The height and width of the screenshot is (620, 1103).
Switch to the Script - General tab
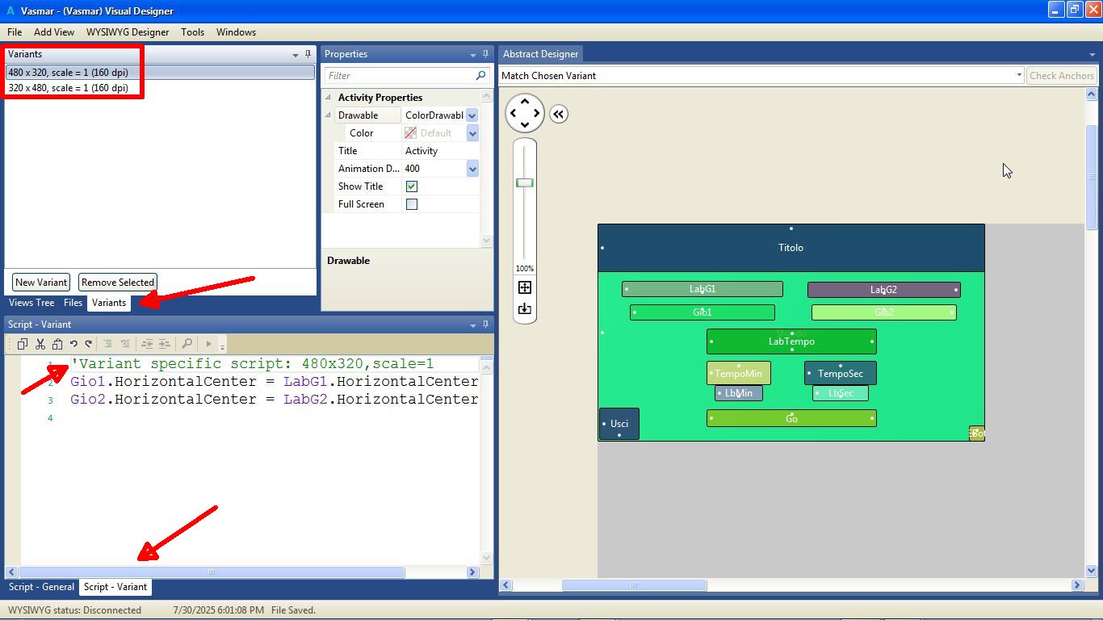pos(41,587)
